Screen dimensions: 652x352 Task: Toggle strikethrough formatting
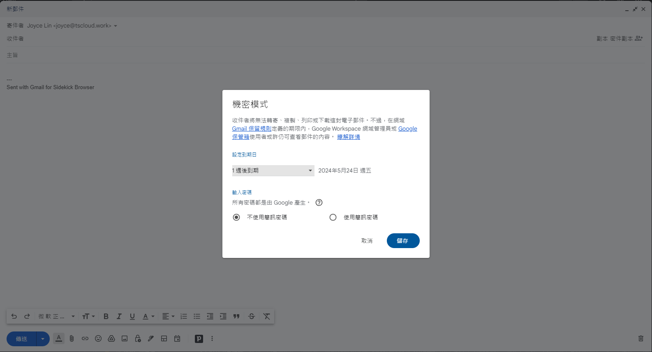252,316
